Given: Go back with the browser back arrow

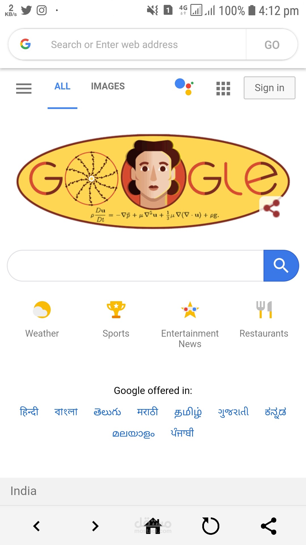Looking at the screenshot, I should pyautogui.click(x=37, y=526).
